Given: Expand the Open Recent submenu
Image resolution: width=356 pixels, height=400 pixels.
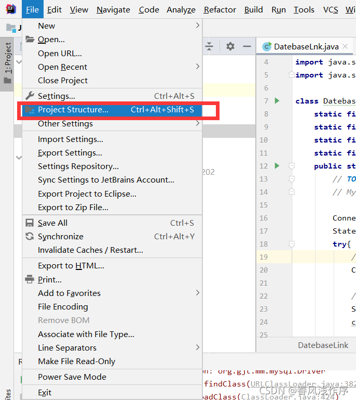Looking at the screenshot, I should pos(112,67).
